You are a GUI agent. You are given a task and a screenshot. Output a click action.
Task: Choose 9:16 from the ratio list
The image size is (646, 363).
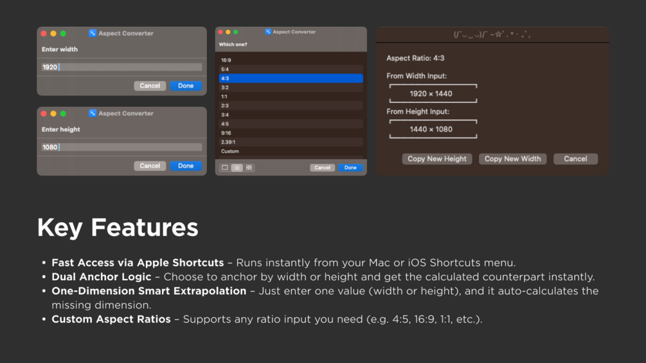click(291, 133)
